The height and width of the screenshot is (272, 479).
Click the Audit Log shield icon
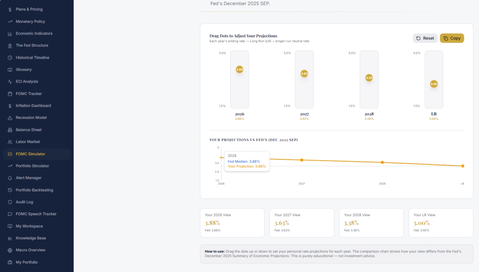point(10,202)
